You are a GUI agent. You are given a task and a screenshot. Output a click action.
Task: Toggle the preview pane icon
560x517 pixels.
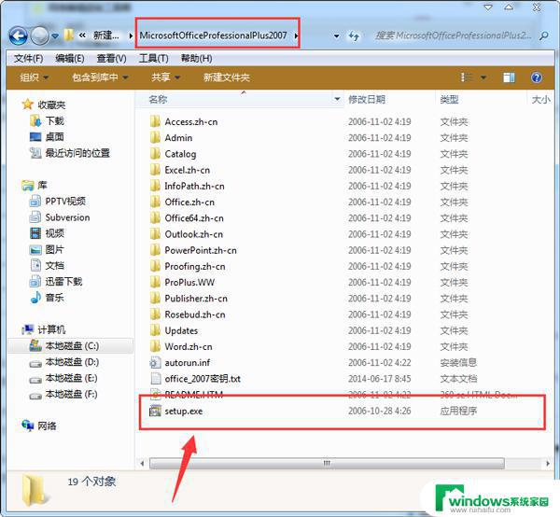(509, 77)
